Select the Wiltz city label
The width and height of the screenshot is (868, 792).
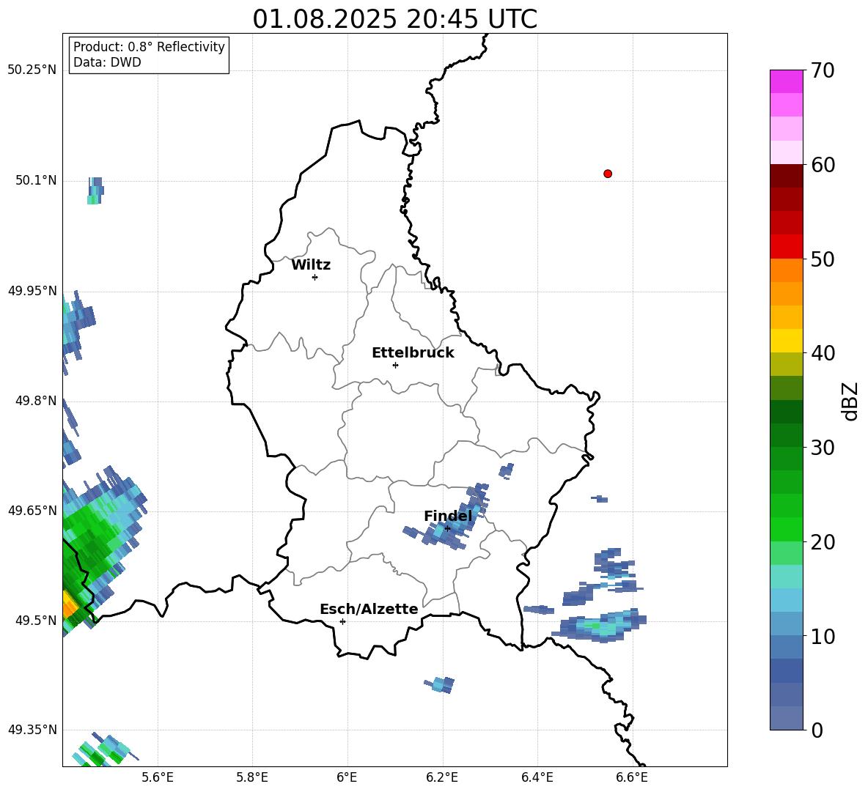click(311, 265)
